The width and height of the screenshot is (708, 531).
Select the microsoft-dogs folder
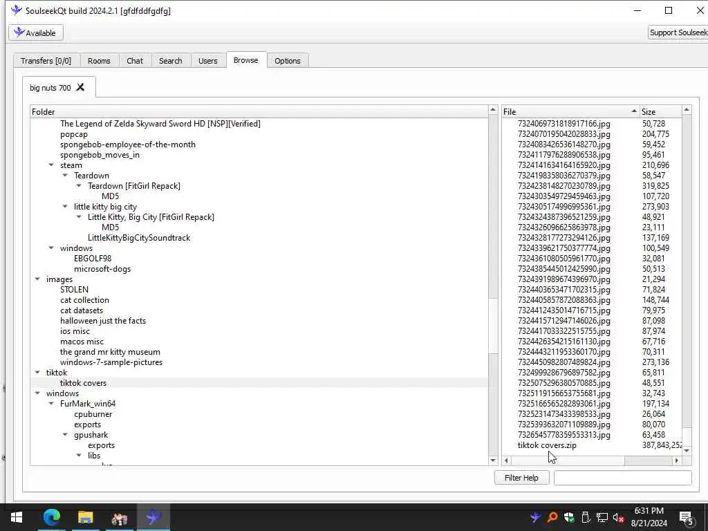[102, 269]
